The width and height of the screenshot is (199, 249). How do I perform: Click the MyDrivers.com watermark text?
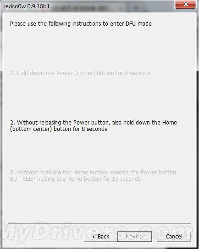pos(97,231)
